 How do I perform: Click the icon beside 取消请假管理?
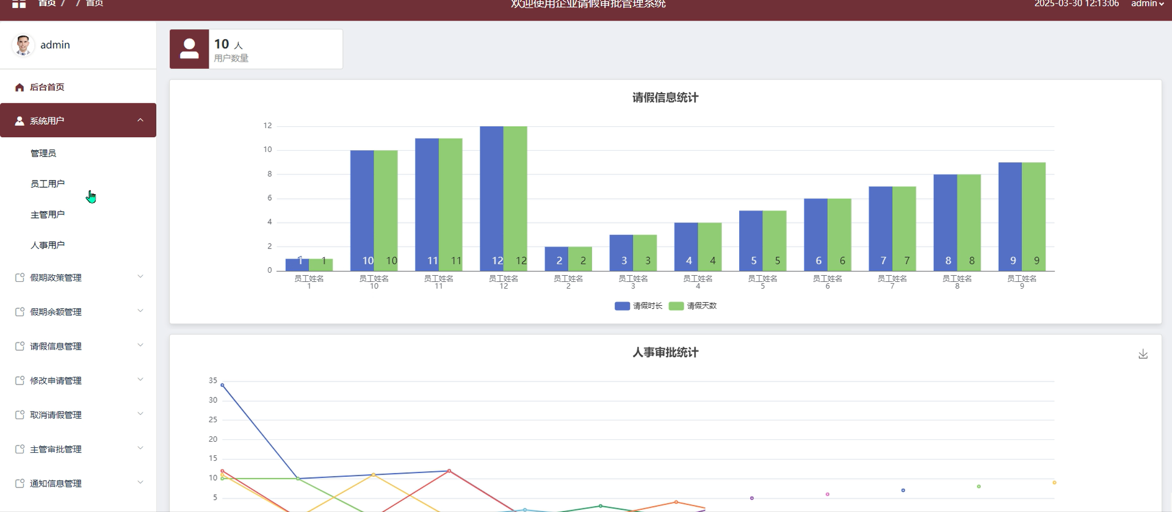20,415
